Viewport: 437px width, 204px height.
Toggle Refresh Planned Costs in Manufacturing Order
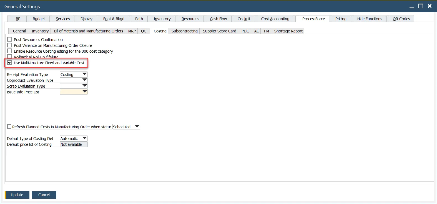[9, 127]
